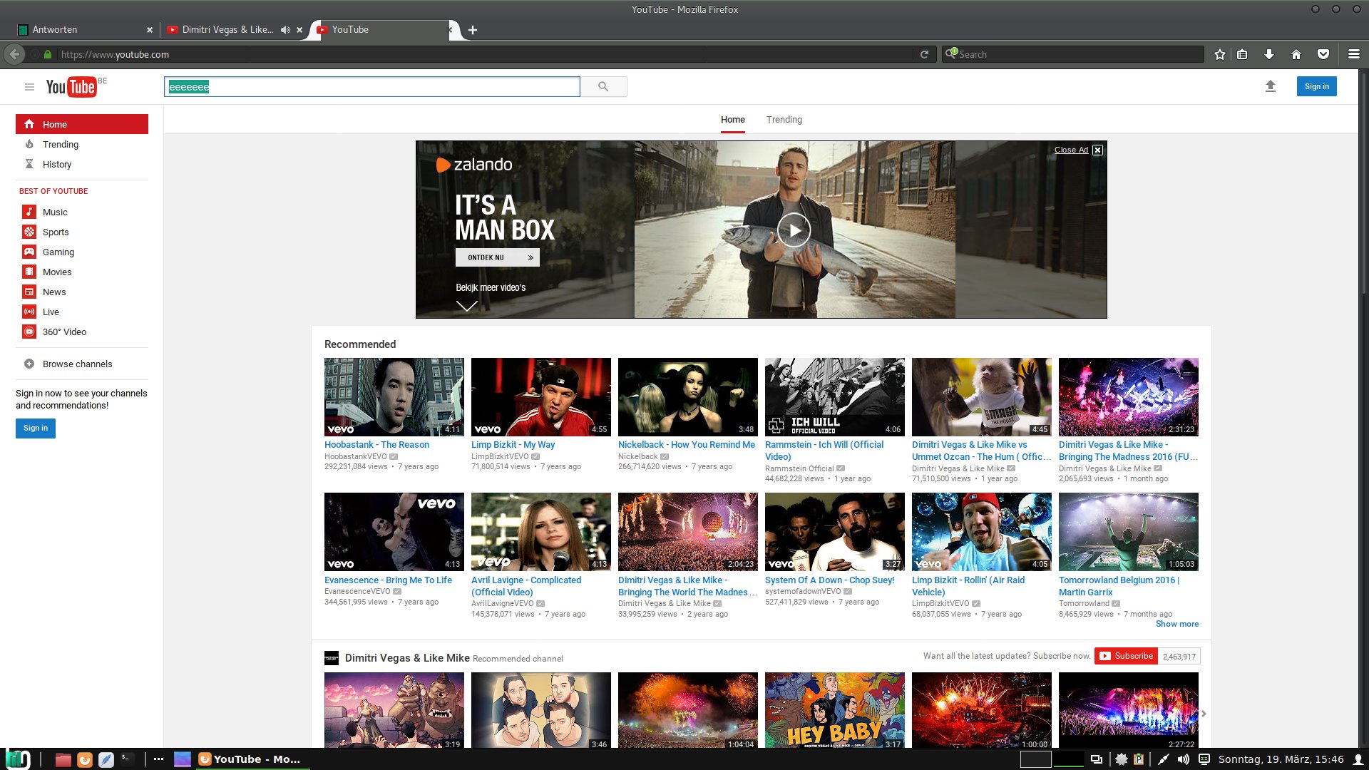1369x770 pixels.
Task: Bookmark this page with the star icon
Action: [1220, 54]
